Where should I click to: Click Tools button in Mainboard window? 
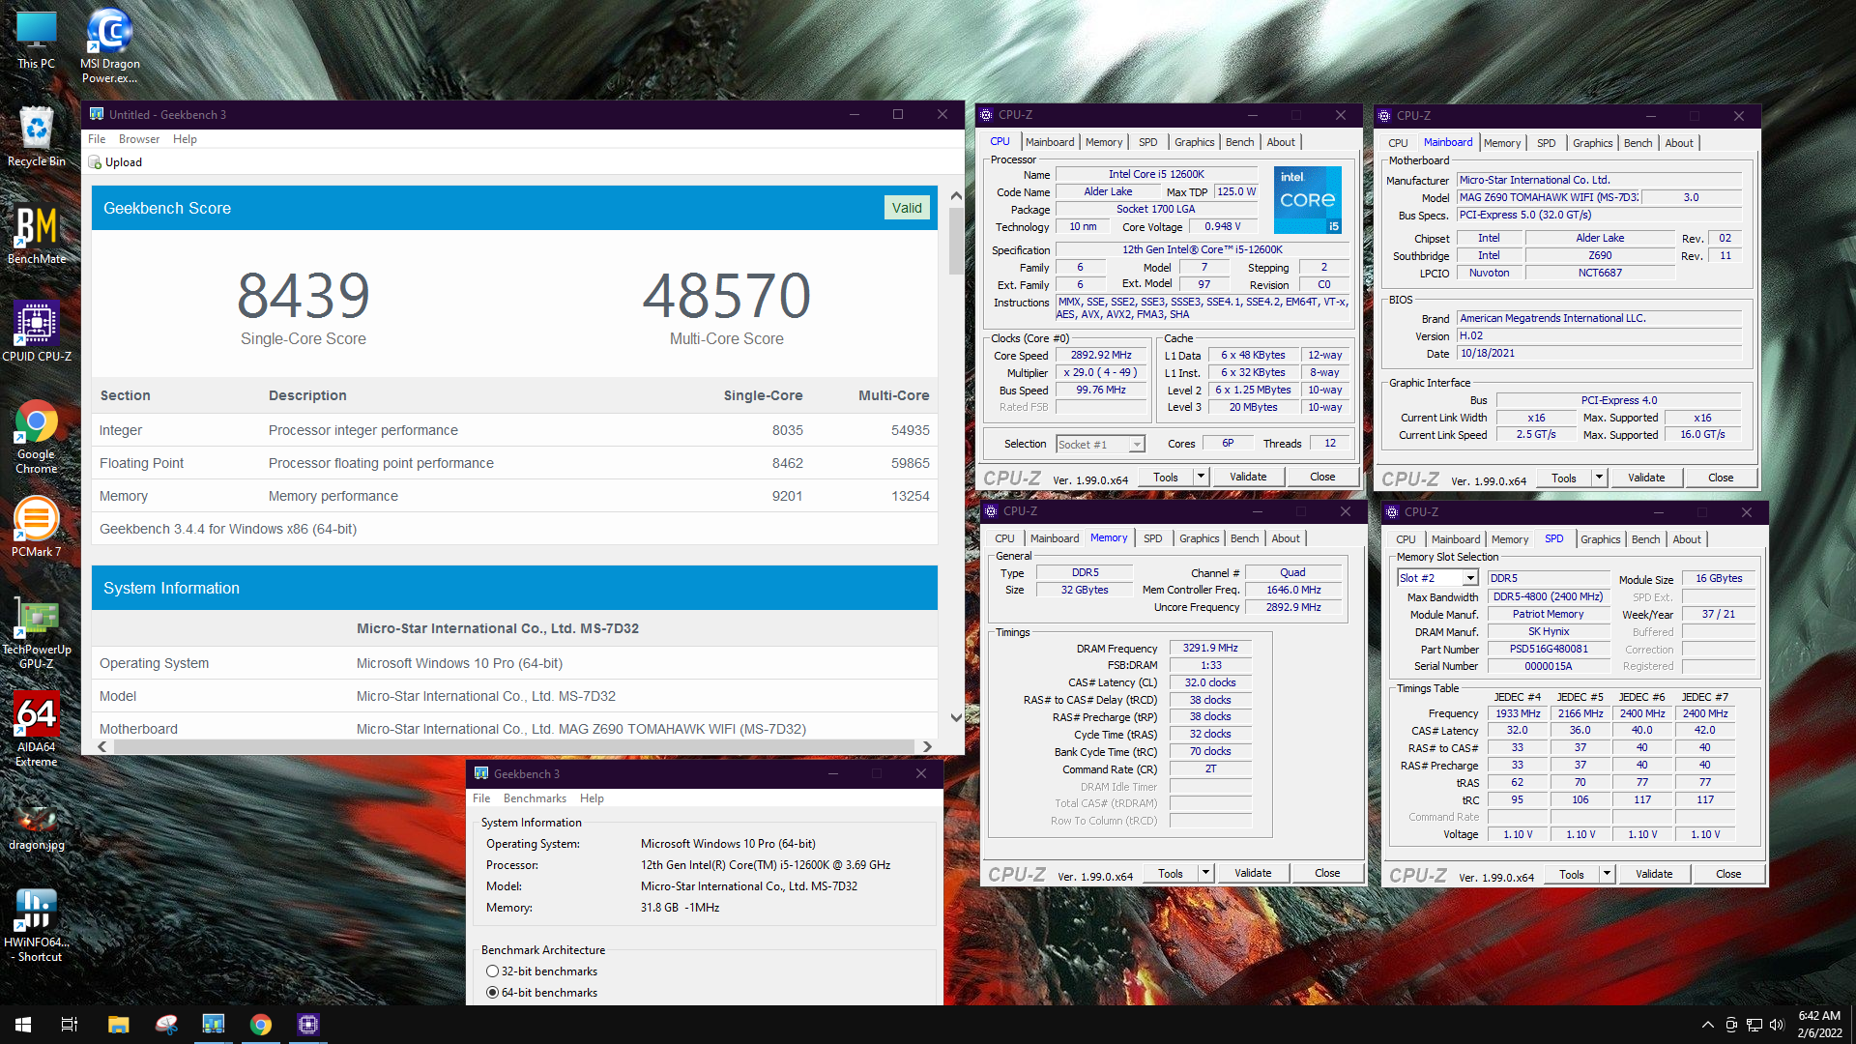pyautogui.click(x=1564, y=478)
